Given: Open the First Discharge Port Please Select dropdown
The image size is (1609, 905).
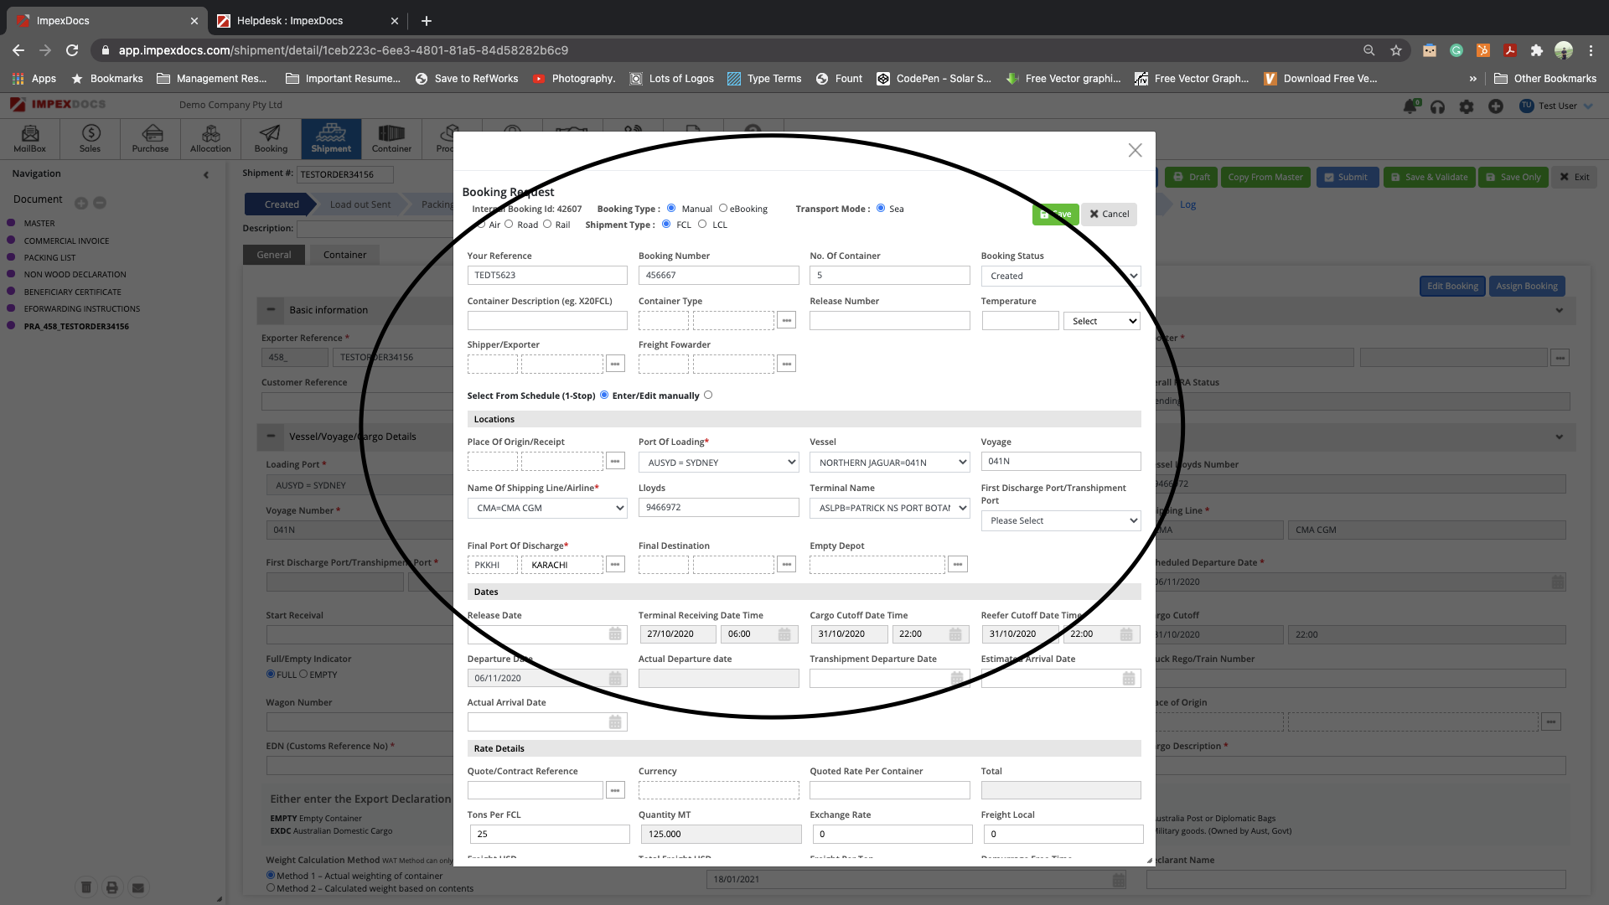Looking at the screenshot, I should [1060, 520].
